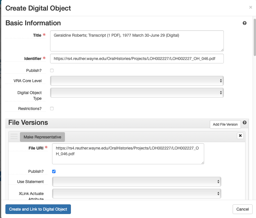Click the drag handle on the file version

point(14,136)
